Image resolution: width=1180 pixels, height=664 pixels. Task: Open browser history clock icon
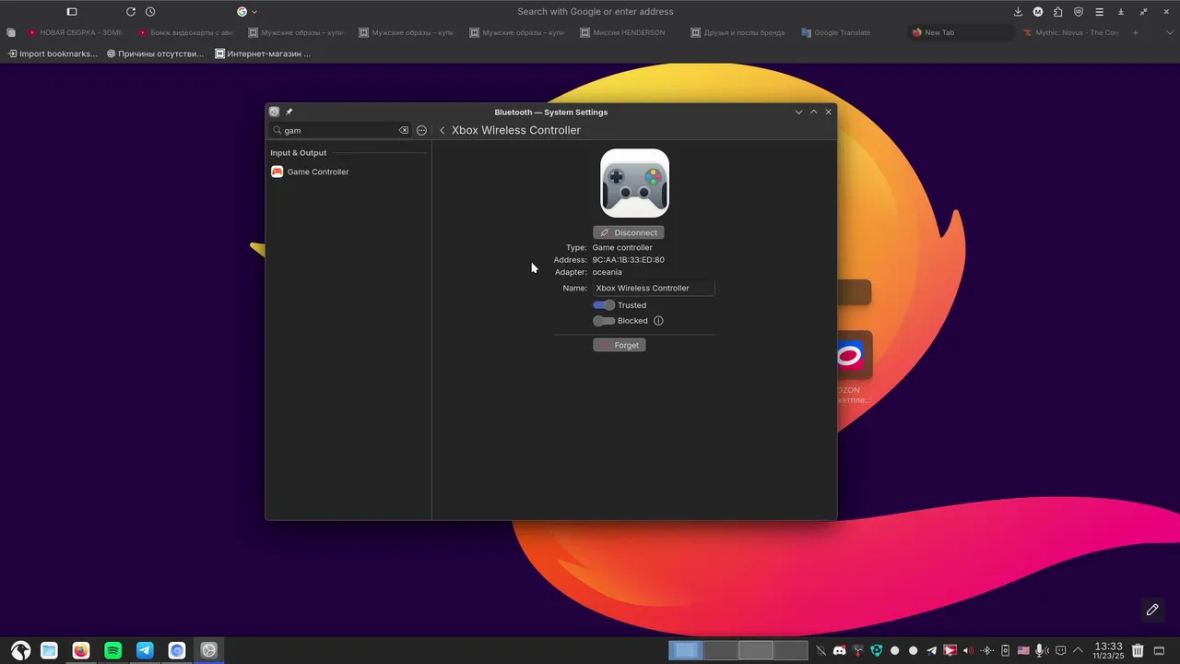point(150,12)
